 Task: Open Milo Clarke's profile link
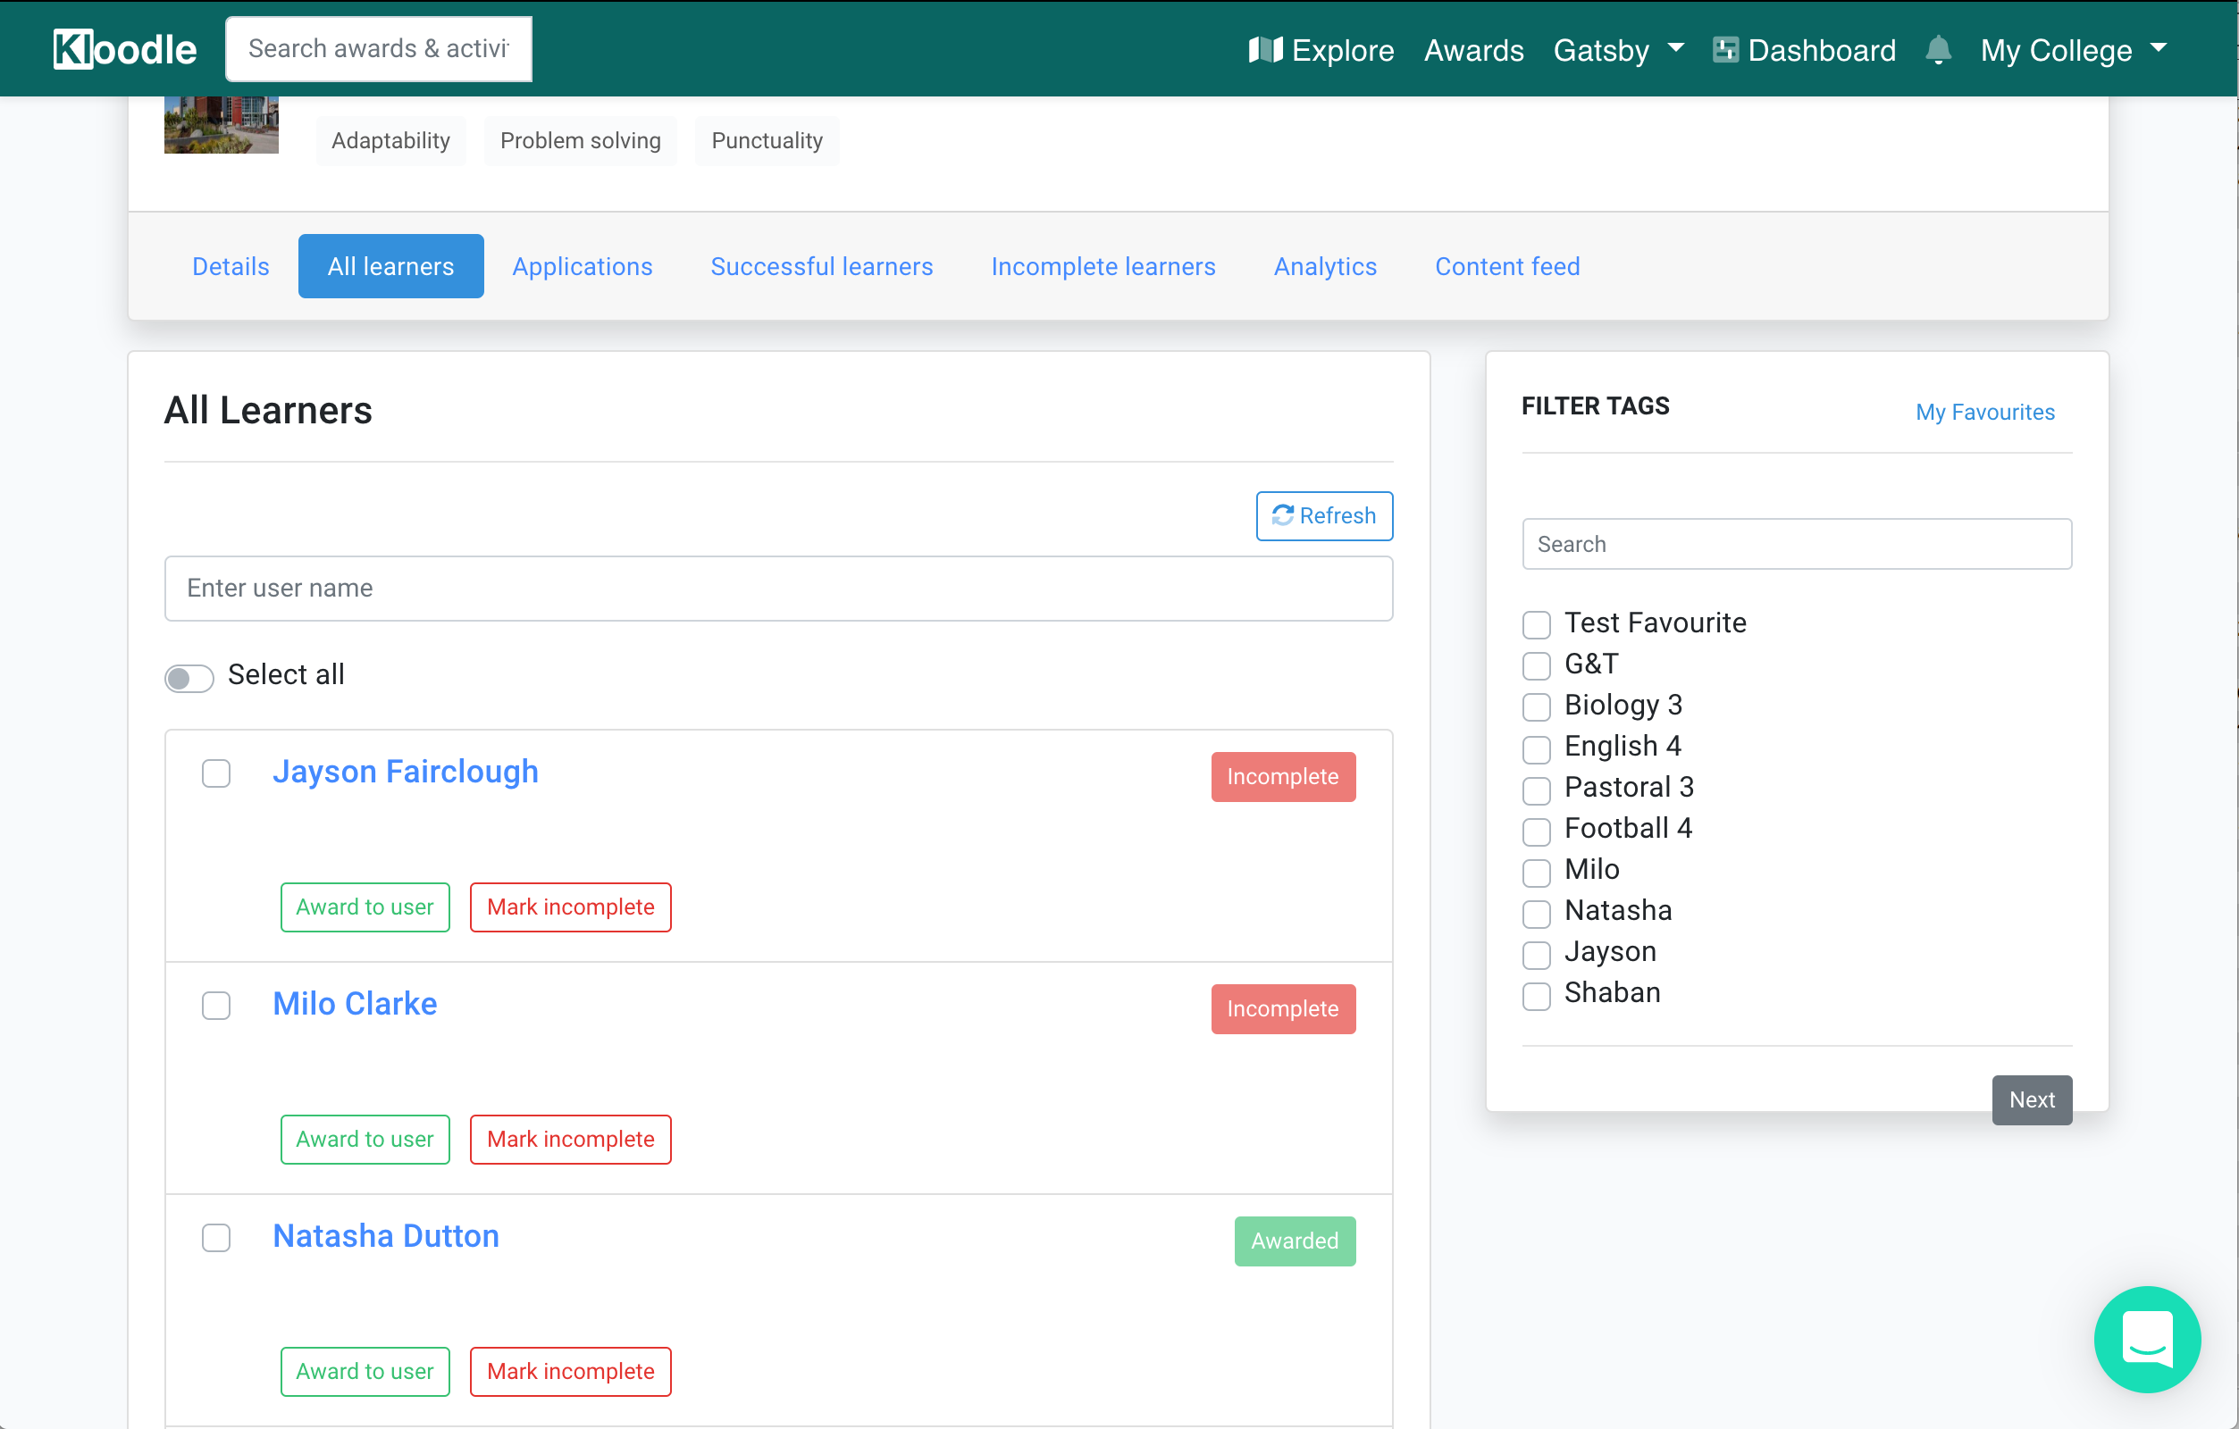point(355,1003)
